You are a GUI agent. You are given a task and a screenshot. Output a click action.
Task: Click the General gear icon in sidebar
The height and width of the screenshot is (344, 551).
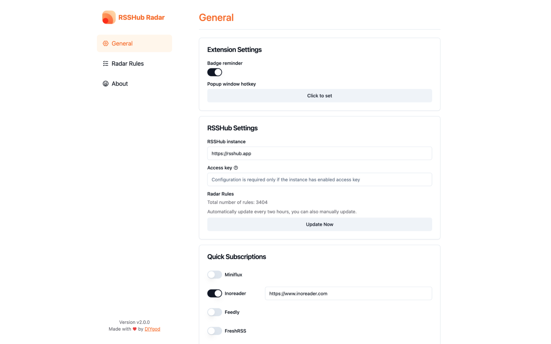105,43
